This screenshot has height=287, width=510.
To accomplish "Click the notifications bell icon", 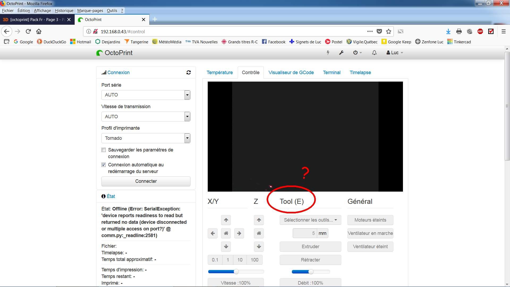I will pos(374,53).
